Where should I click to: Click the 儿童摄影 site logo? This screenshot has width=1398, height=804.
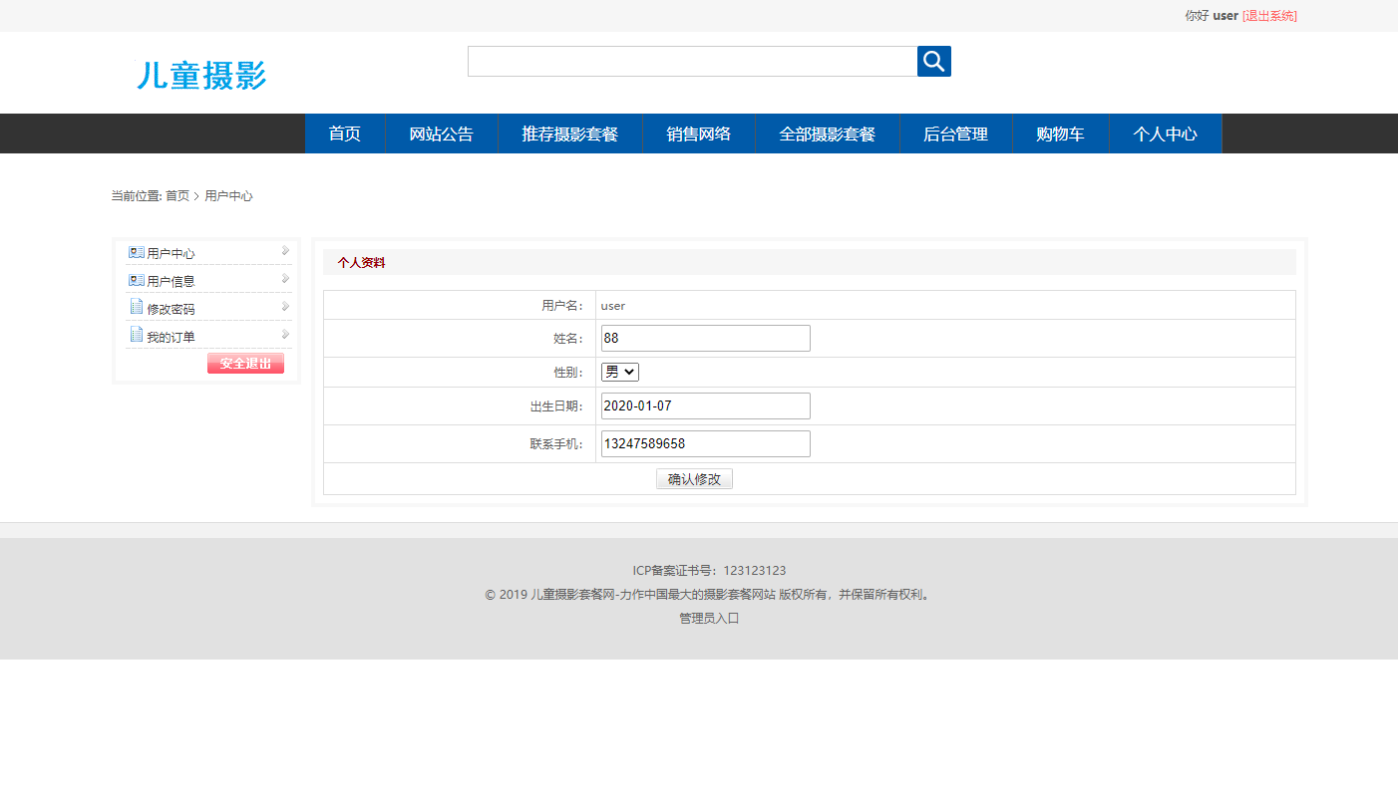coord(199,76)
